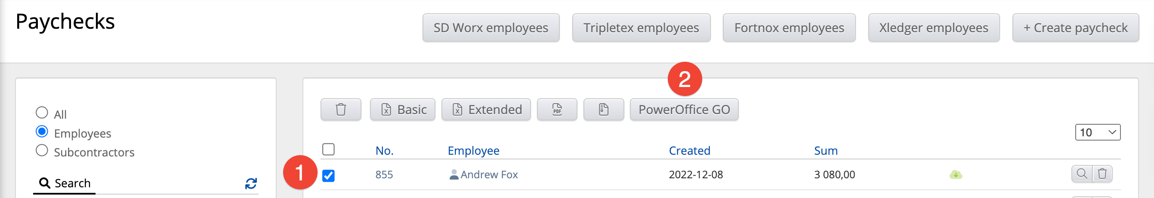Open the rows-per-page dropdown showing 10
The image size is (1154, 198).
click(x=1098, y=132)
